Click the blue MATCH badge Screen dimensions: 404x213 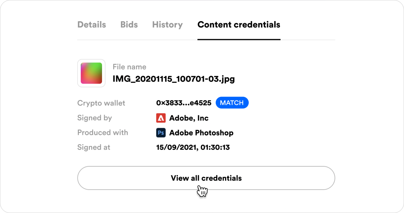[x=232, y=103]
